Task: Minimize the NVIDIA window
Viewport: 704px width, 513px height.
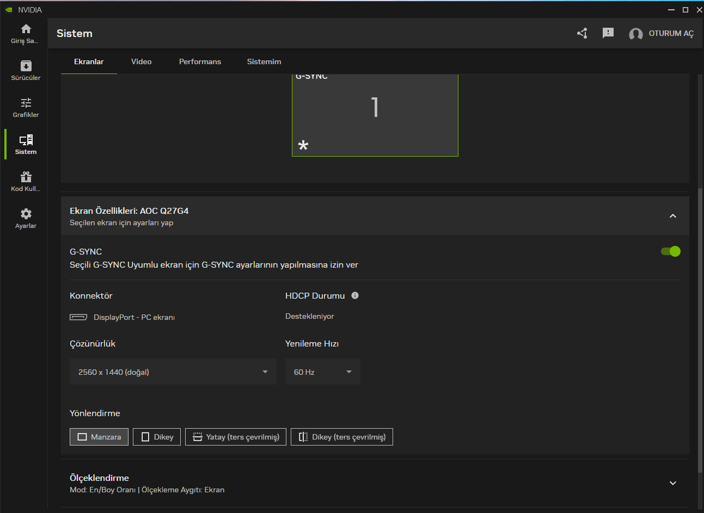Action: coord(671,10)
